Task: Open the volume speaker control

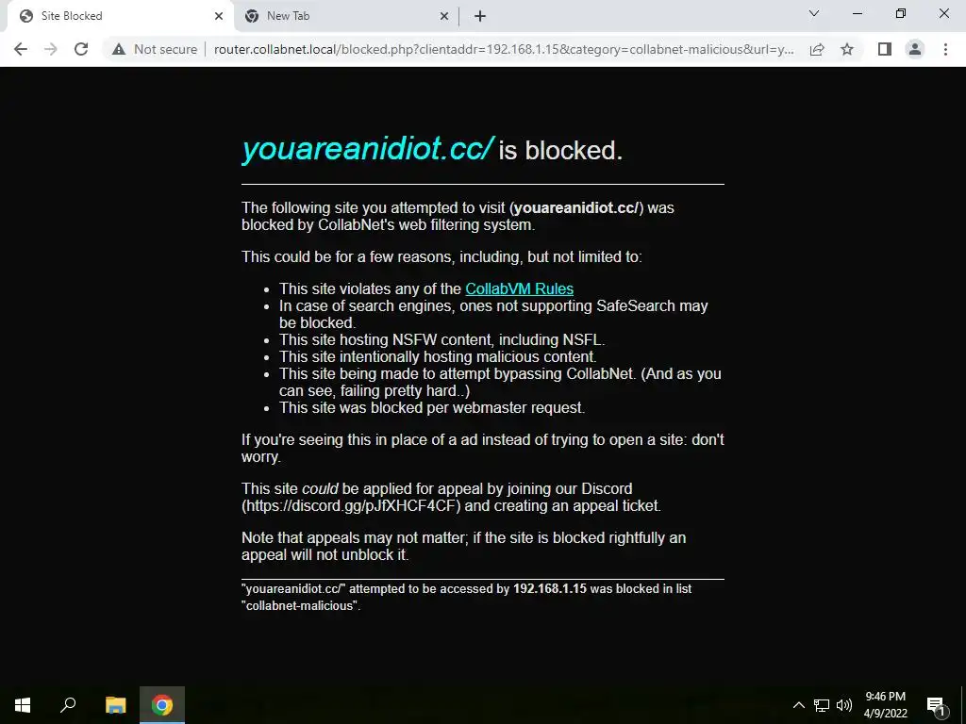Action: pyautogui.click(x=844, y=705)
